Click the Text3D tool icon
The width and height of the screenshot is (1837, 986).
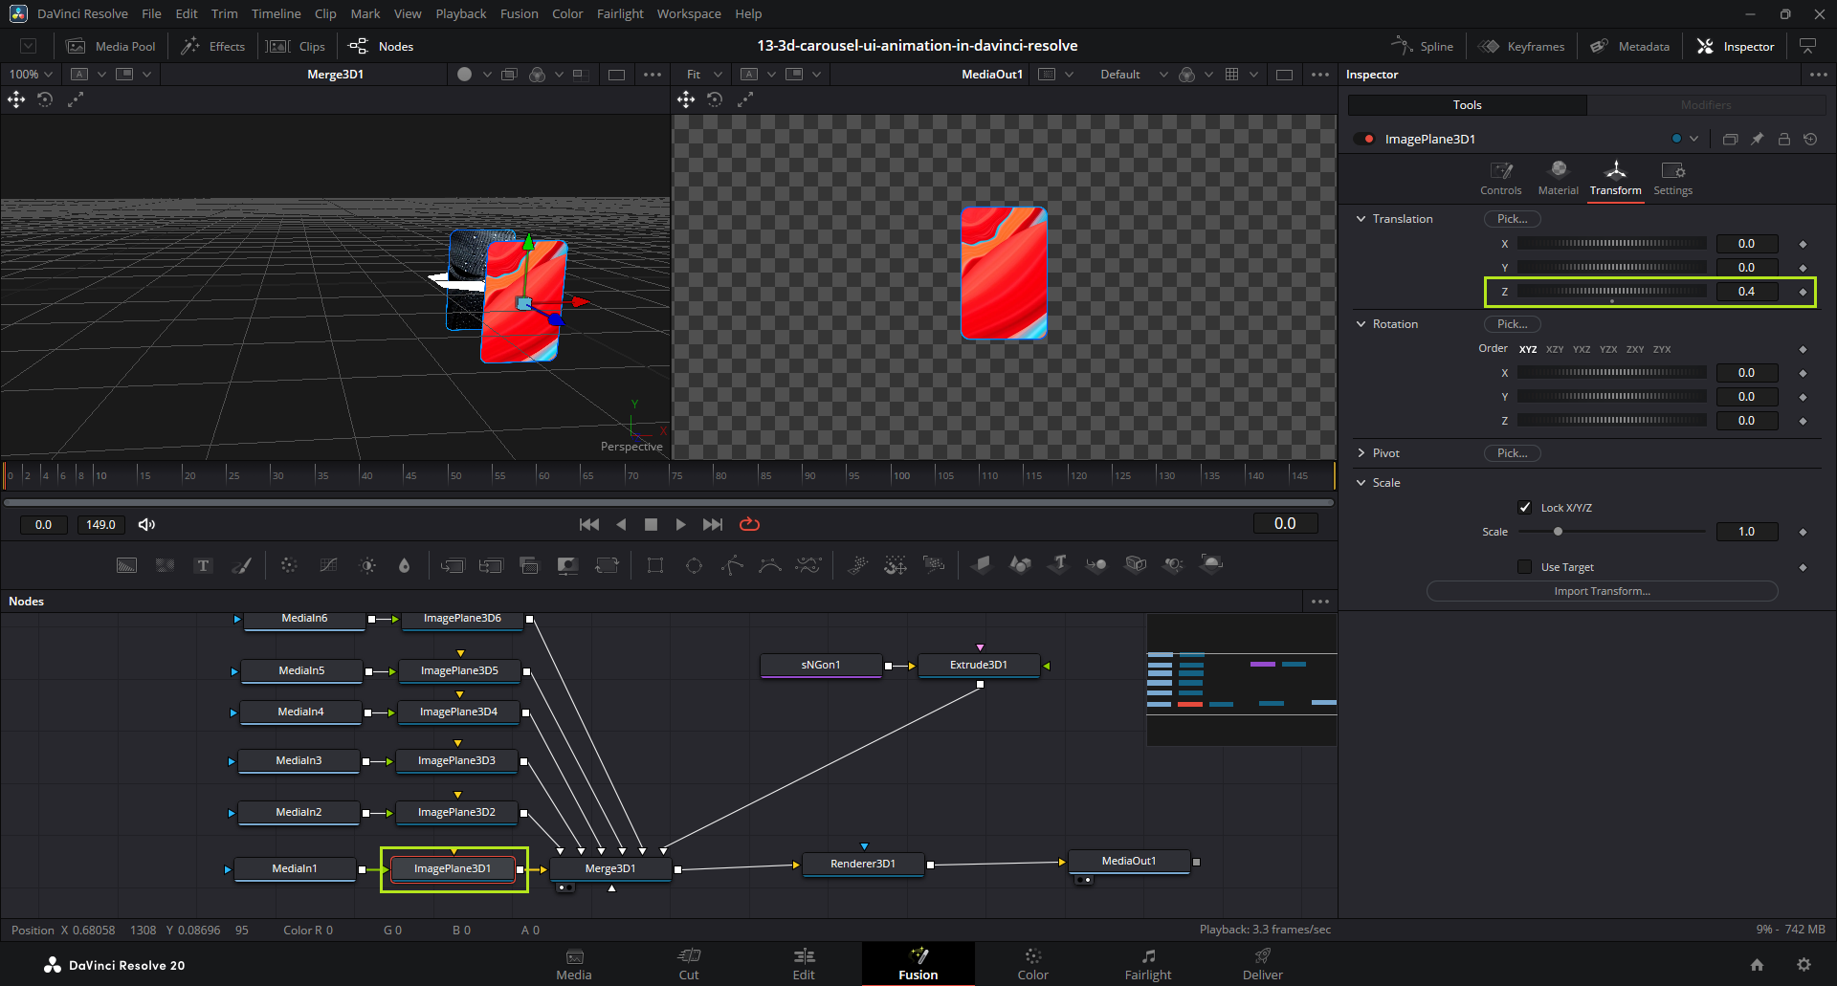pyautogui.click(x=1058, y=564)
